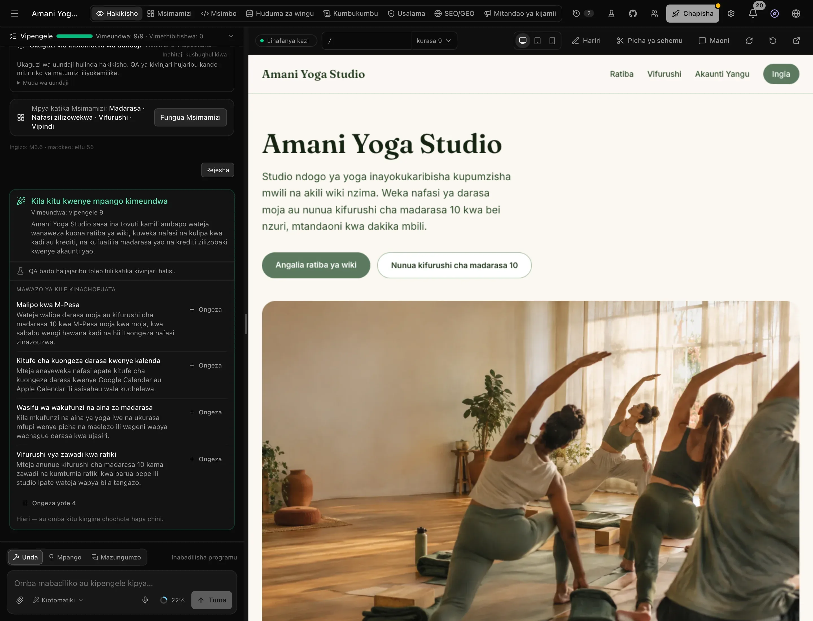Click the globe language icon
This screenshot has width=813, height=621.
coord(795,14)
